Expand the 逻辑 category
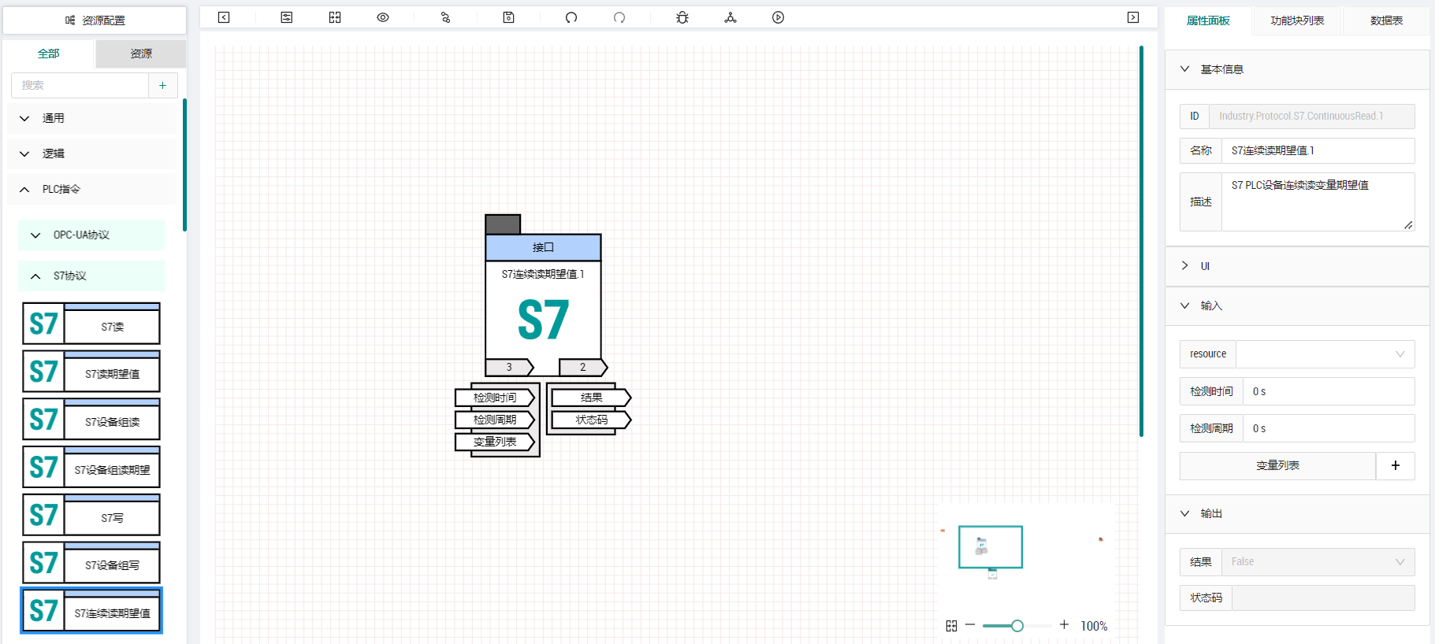Viewport: 1435px width, 644px height. pyautogui.click(x=91, y=154)
